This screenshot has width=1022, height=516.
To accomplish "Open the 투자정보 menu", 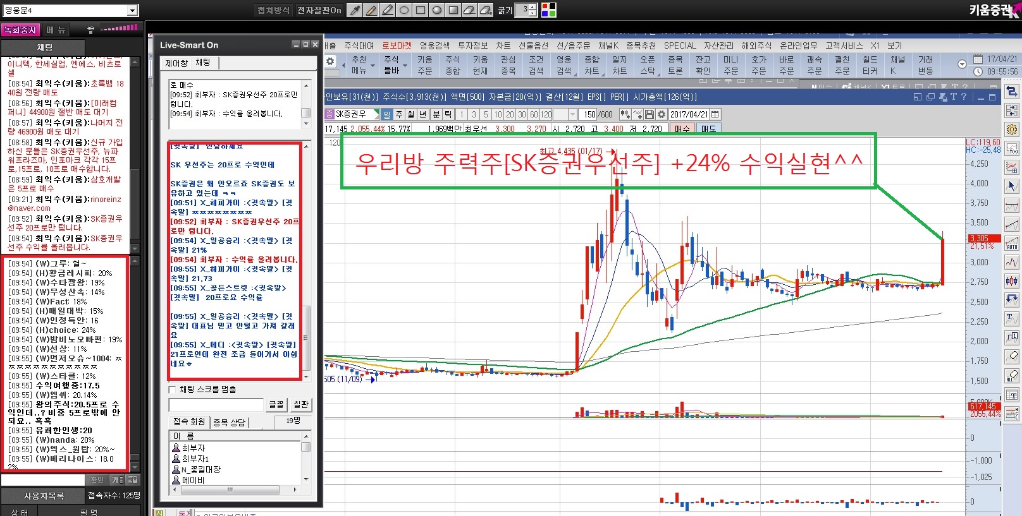I will pyautogui.click(x=473, y=45).
